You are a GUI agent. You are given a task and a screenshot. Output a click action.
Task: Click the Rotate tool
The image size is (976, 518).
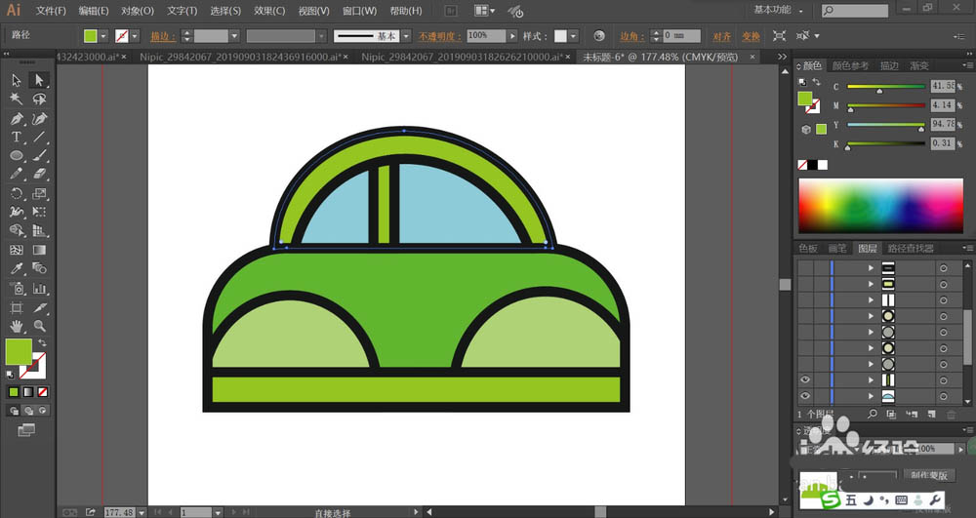[x=17, y=194]
